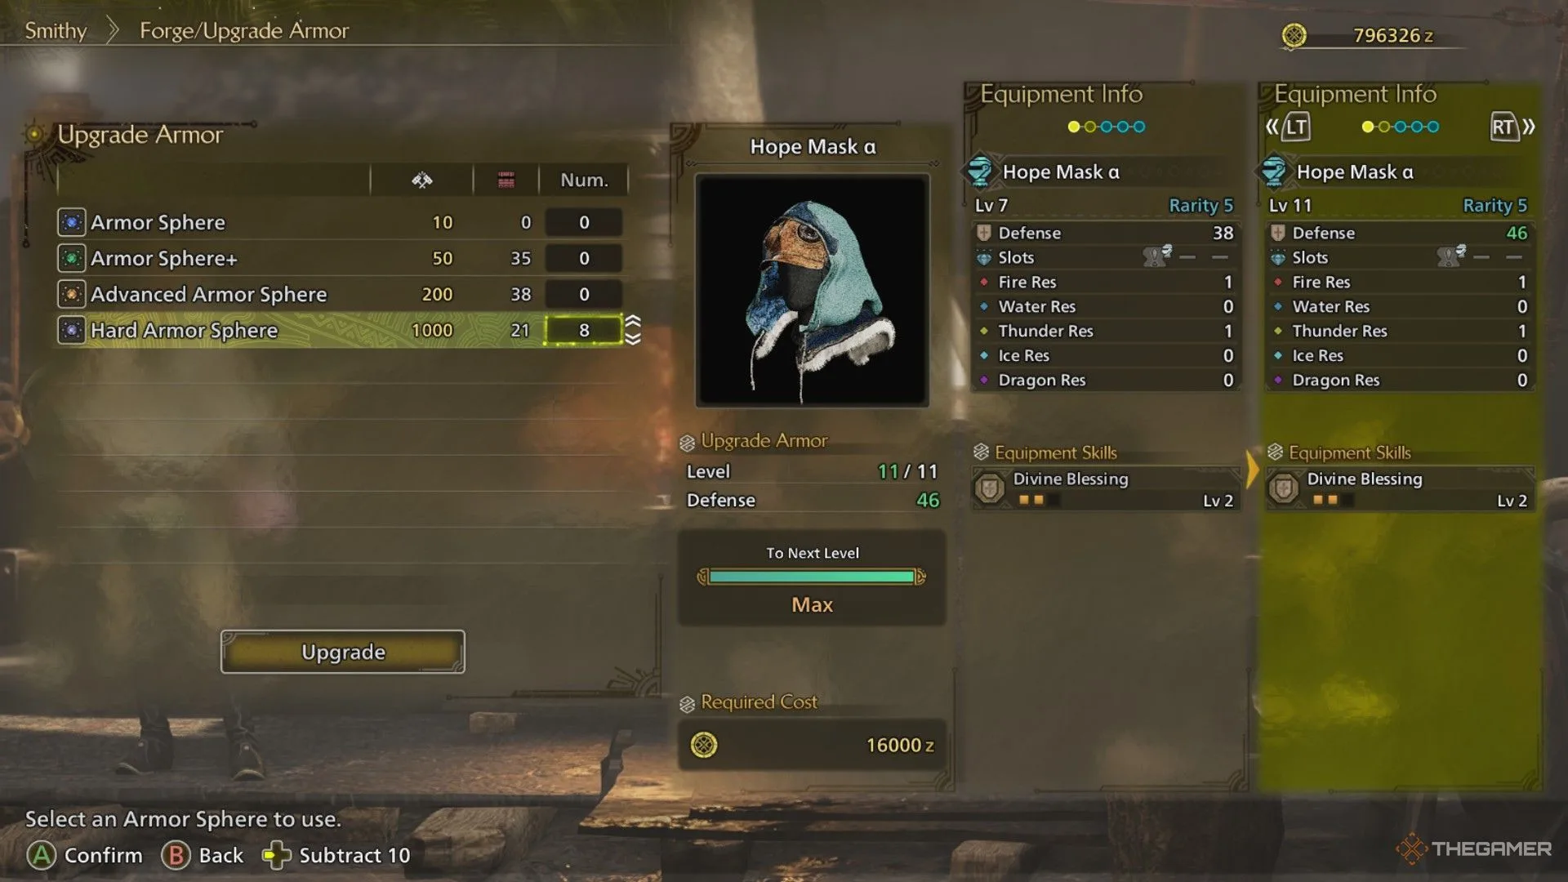Click the B Back prompt
The height and width of the screenshot is (882, 1568).
point(203,855)
